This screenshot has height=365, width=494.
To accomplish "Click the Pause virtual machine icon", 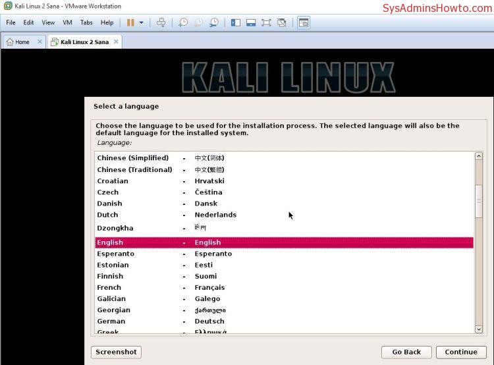I will 130,22.
